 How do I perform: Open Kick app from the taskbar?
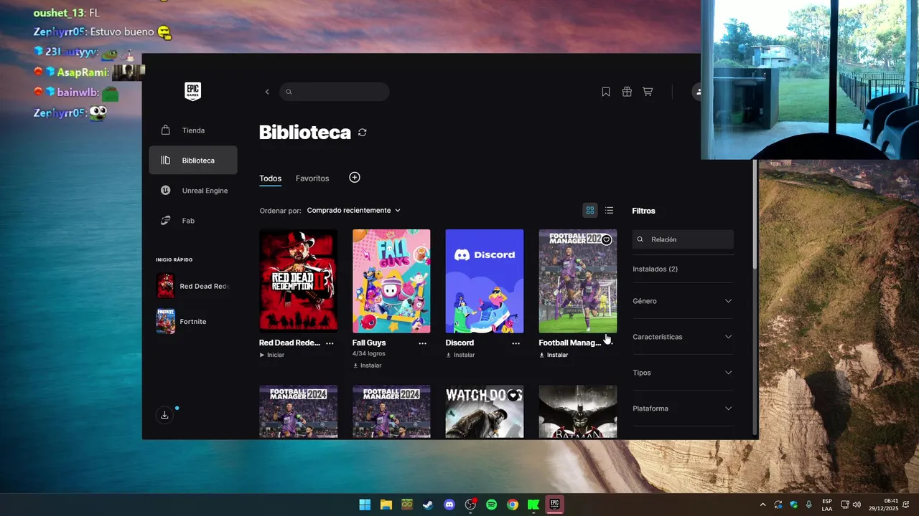533,505
